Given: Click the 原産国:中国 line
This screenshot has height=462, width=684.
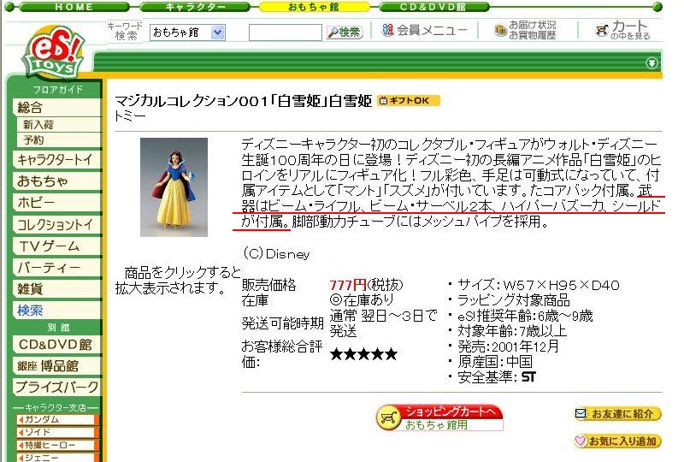Looking at the screenshot, I should [x=495, y=362].
